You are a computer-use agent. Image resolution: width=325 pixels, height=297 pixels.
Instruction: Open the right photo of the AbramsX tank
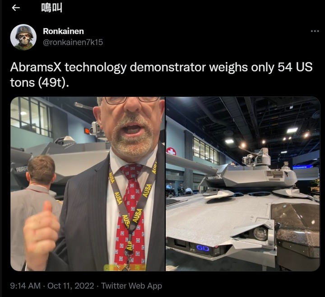(x=243, y=184)
